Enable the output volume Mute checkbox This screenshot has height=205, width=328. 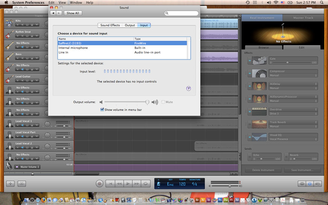tap(163, 102)
